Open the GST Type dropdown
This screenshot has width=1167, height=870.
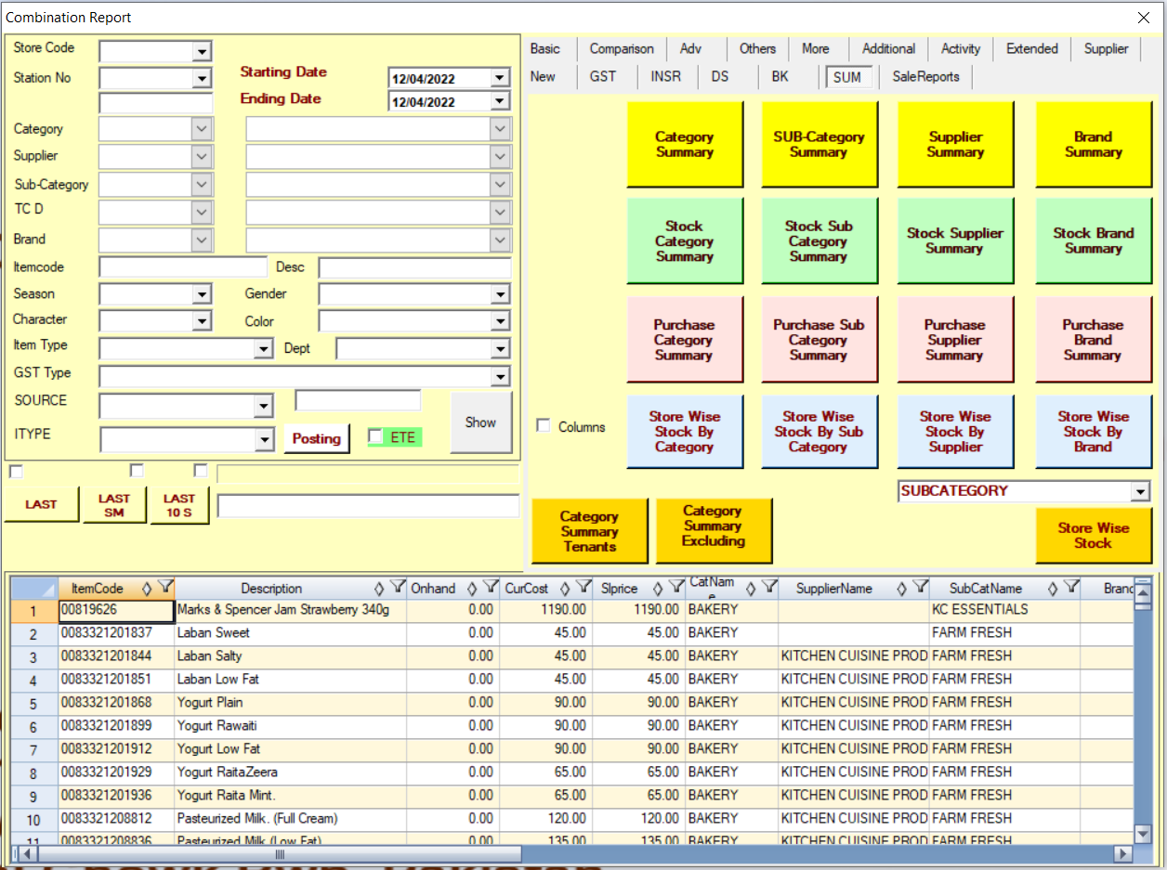[x=501, y=377]
